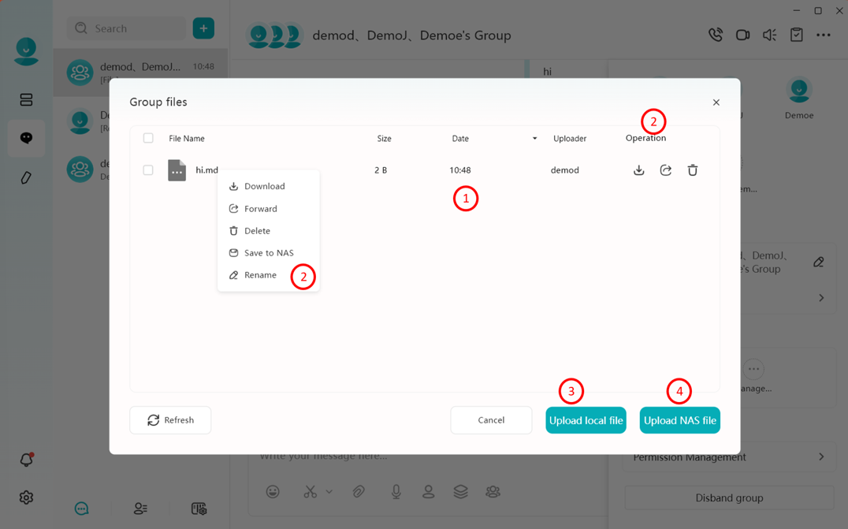
Task: Click the Uploader column header
Action: tap(570, 139)
